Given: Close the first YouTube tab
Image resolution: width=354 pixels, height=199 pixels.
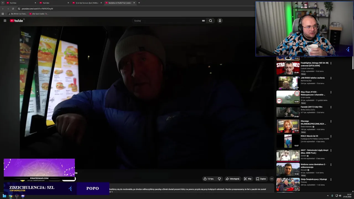Looking at the screenshot, I should tap(35, 3).
